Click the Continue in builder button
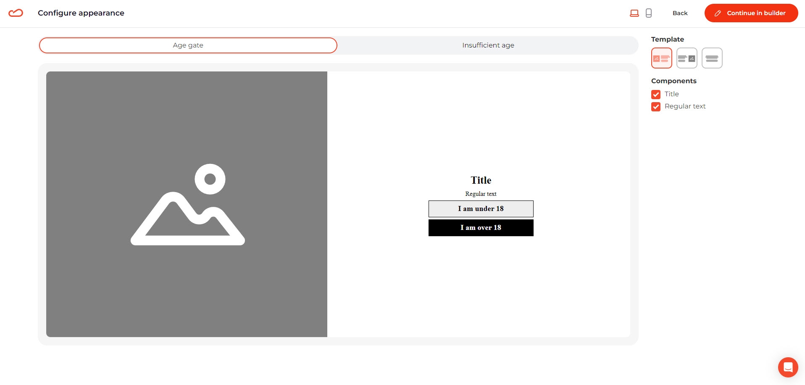805x385 pixels. 751,13
